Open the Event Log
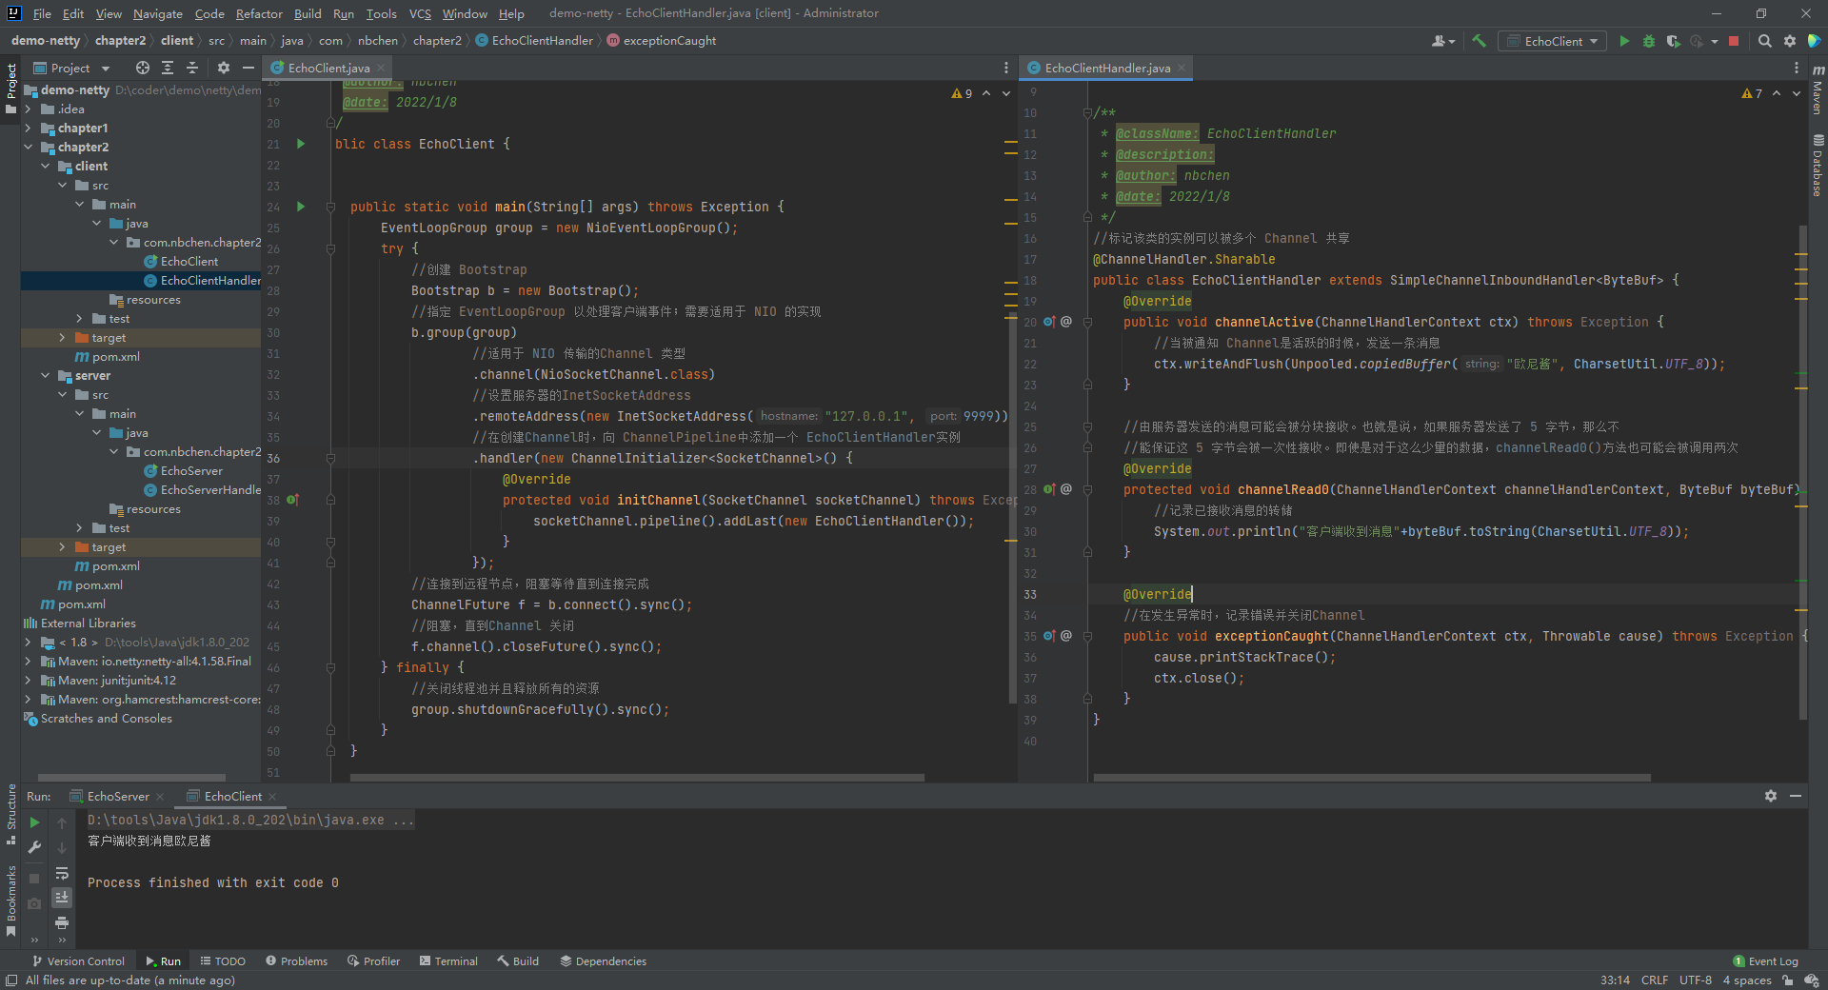The height and width of the screenshot is (990, 1828). click(x=1766, y=961)
